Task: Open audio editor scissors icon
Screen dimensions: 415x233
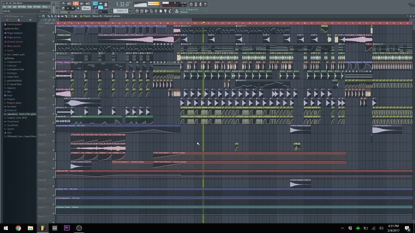Action: tap(196, 4)
